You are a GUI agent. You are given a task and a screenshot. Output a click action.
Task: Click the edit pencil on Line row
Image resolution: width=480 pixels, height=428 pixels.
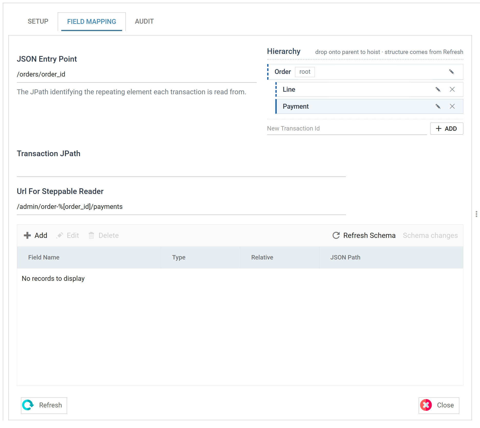(438, 89)
